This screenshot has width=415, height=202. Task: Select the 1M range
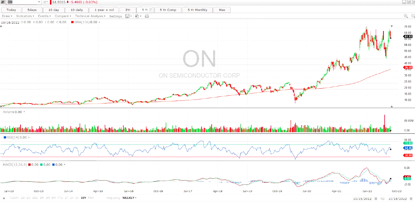42,198
